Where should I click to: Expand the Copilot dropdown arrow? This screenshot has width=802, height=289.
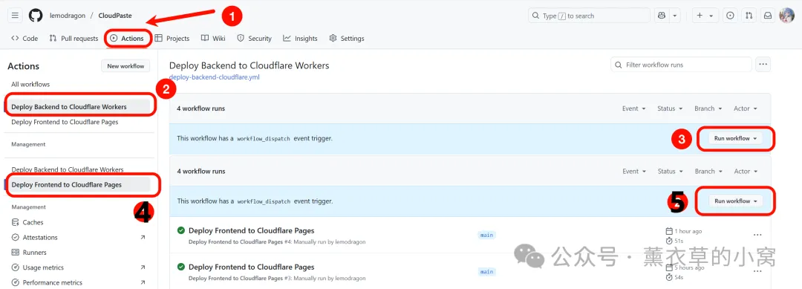(675, 16)
